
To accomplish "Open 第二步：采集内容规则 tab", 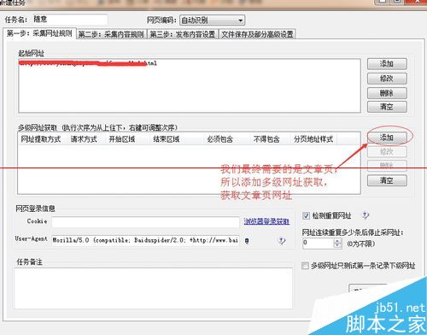I will pos(111,34).
